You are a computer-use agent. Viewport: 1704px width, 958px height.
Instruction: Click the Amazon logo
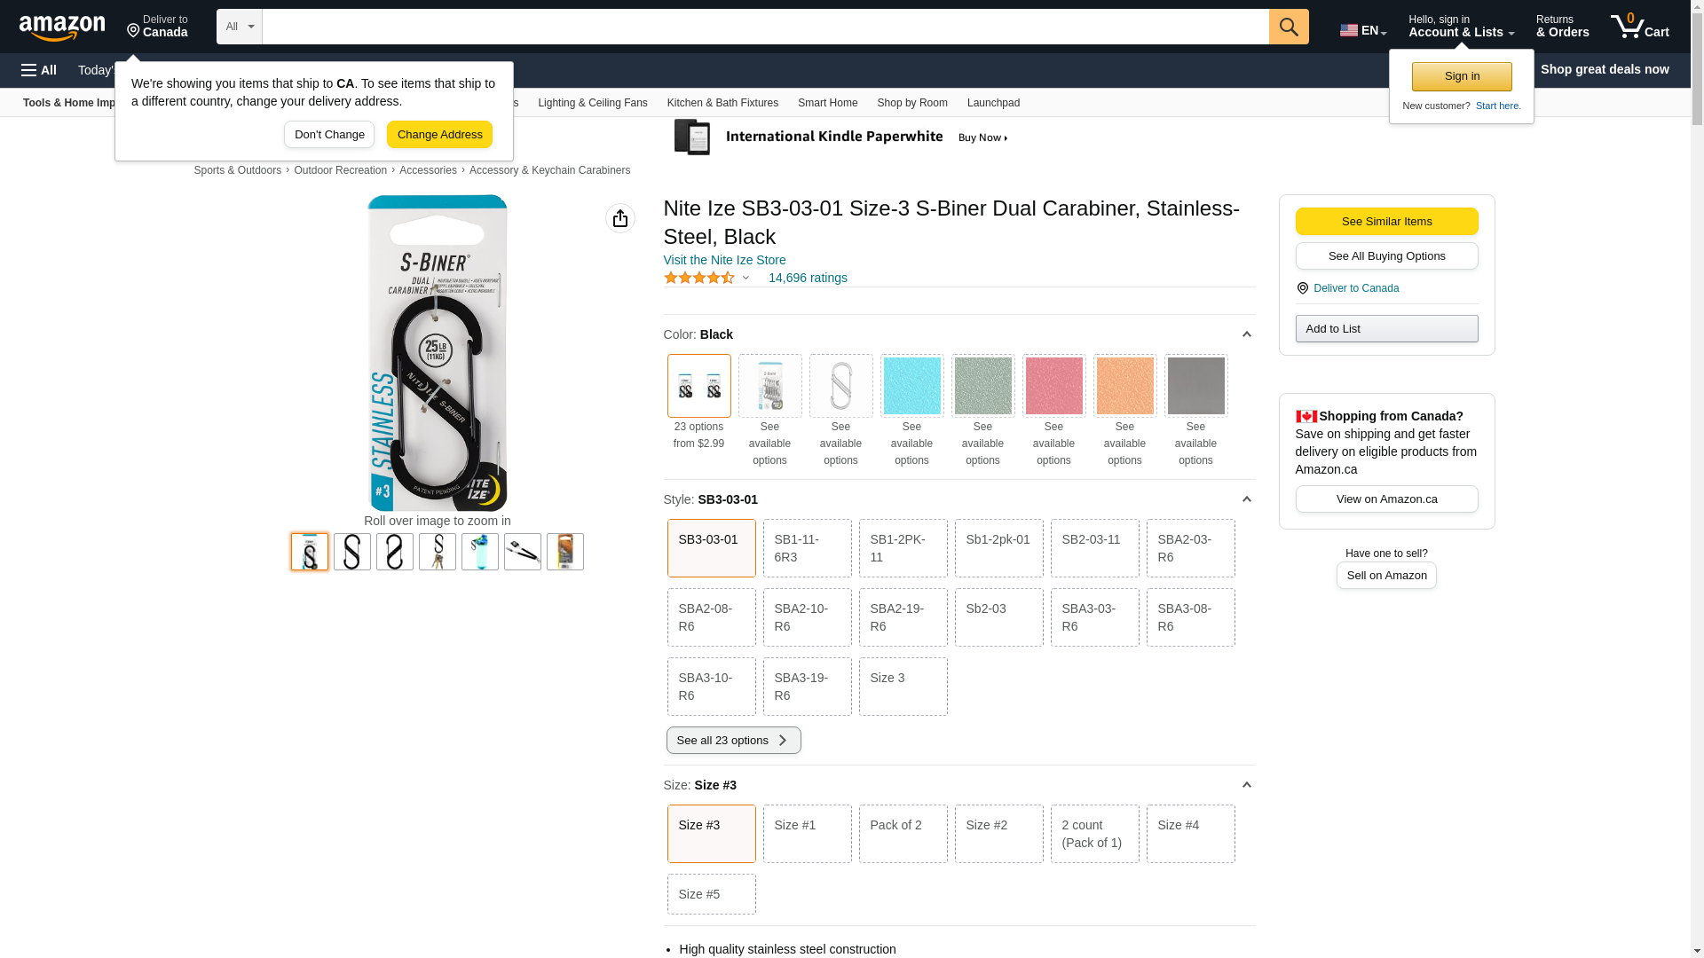point(62,27)
